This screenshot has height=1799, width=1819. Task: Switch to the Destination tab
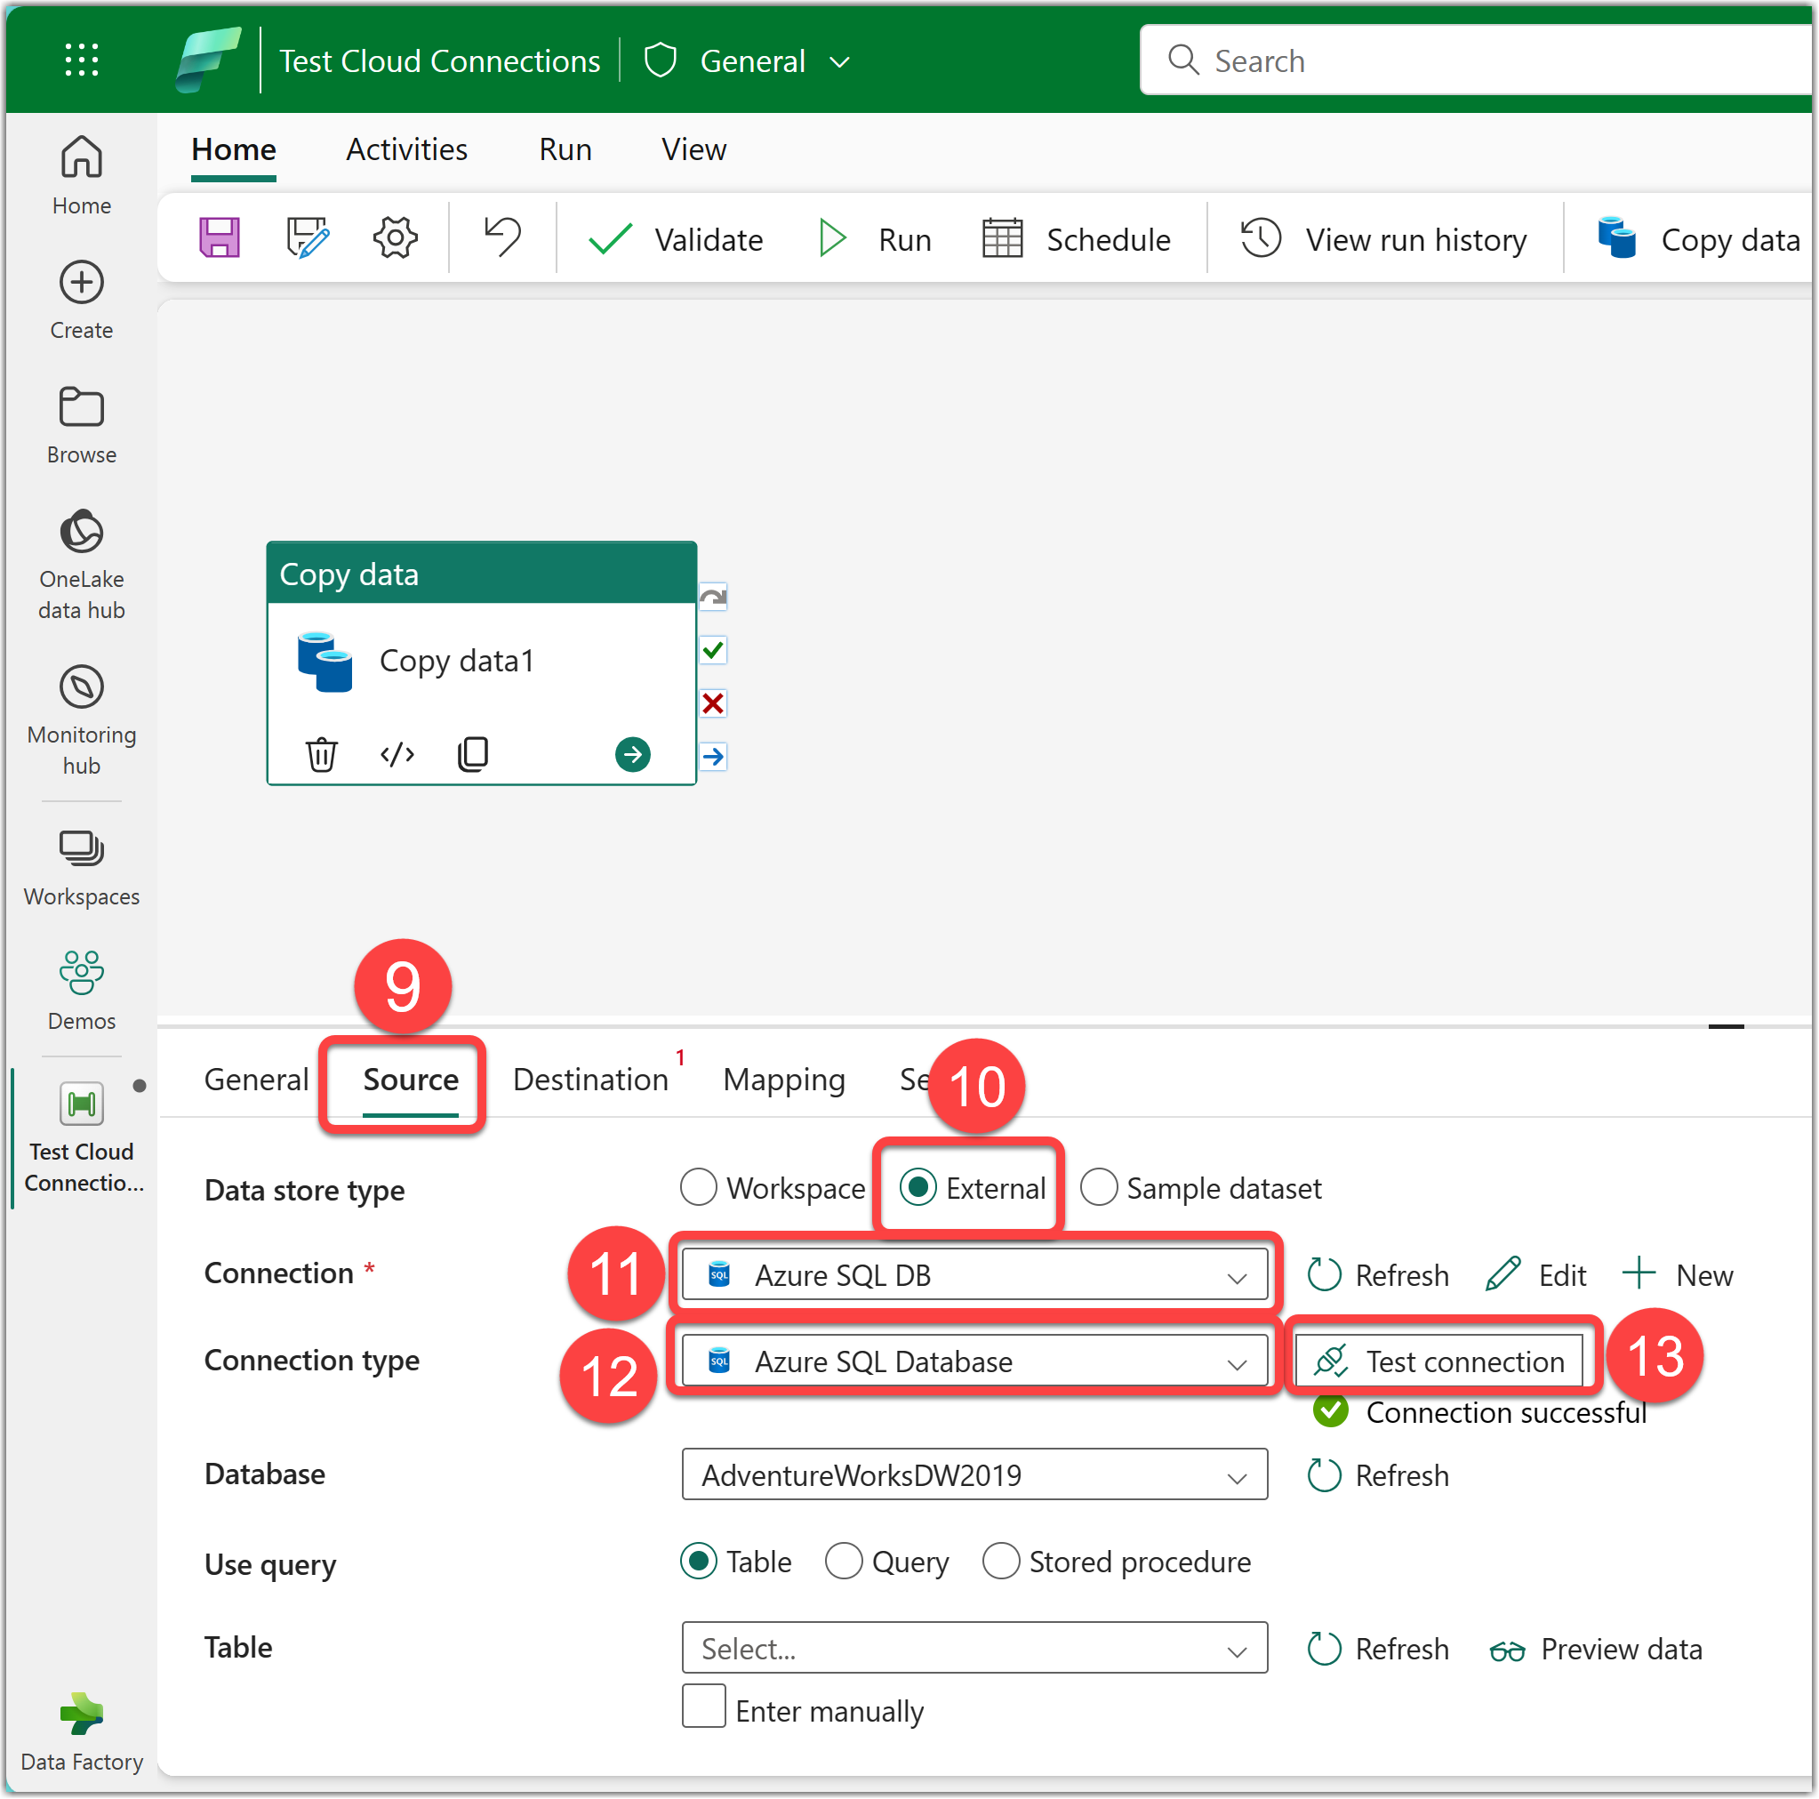click(x=590, y=1080)
